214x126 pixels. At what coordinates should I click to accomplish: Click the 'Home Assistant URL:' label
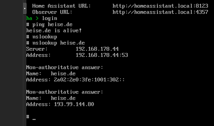(61, 6)
